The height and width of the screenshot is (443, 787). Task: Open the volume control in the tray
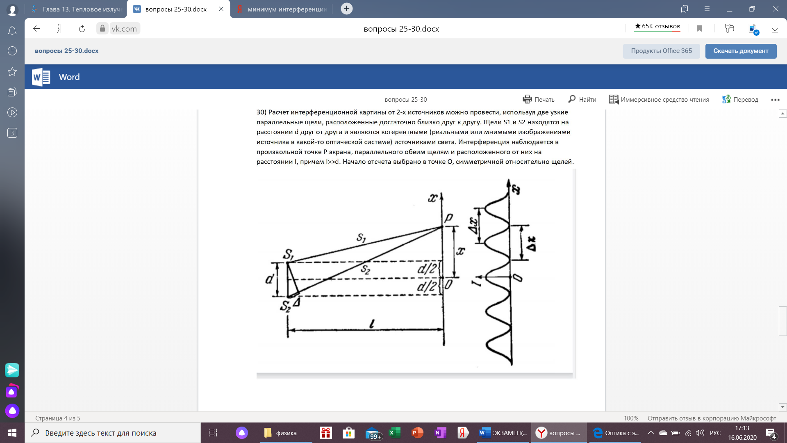pyautogui.click(x=700, y=433)
